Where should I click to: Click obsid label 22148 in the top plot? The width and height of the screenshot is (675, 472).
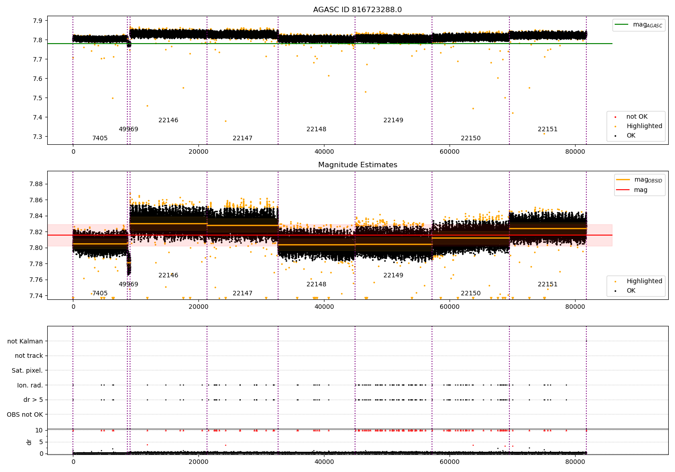pos(316,129)
